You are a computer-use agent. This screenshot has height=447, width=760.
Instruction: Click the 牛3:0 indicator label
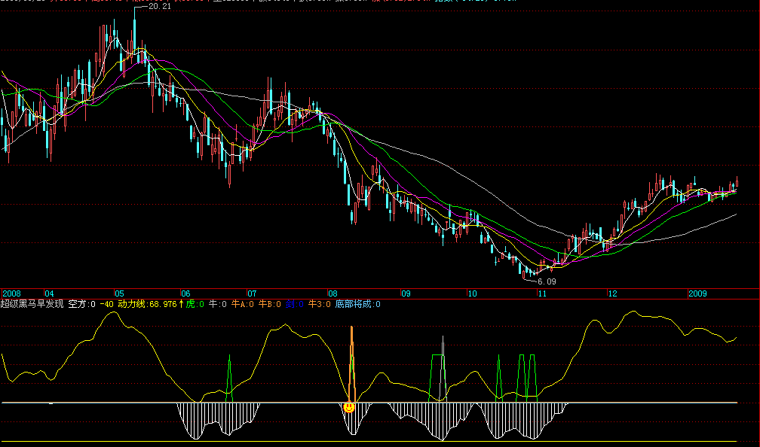coord(320,304)
